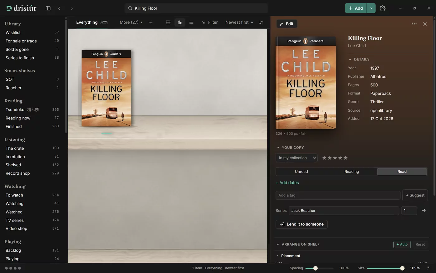Toggle the sidebar panel icon
436x273 pixels.
pyautogui.click(x=48, y=8)
